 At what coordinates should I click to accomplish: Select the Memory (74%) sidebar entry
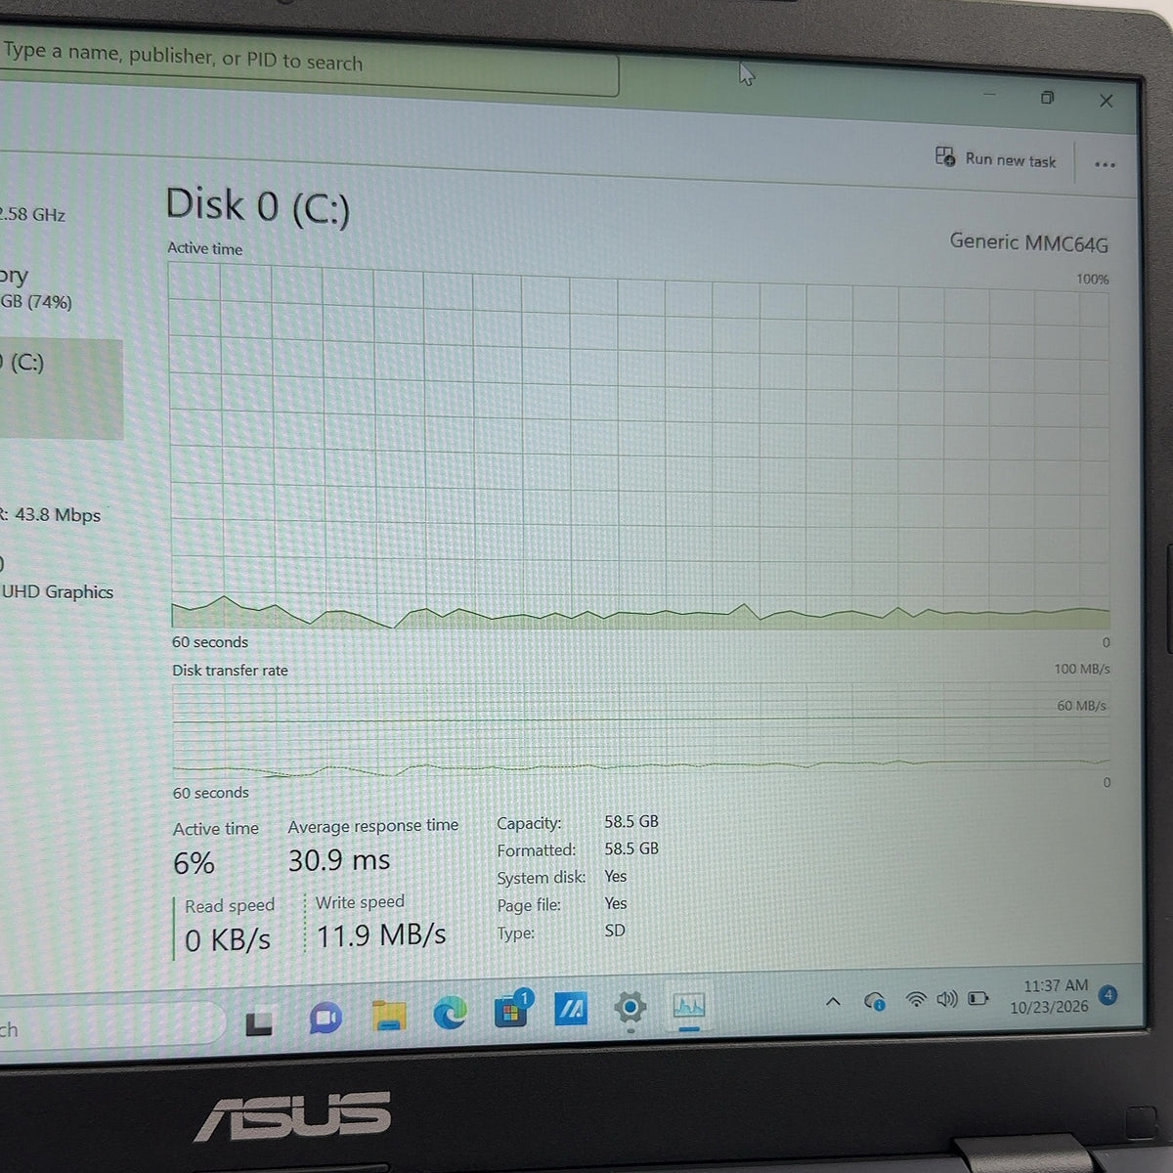tap(39, 288)
